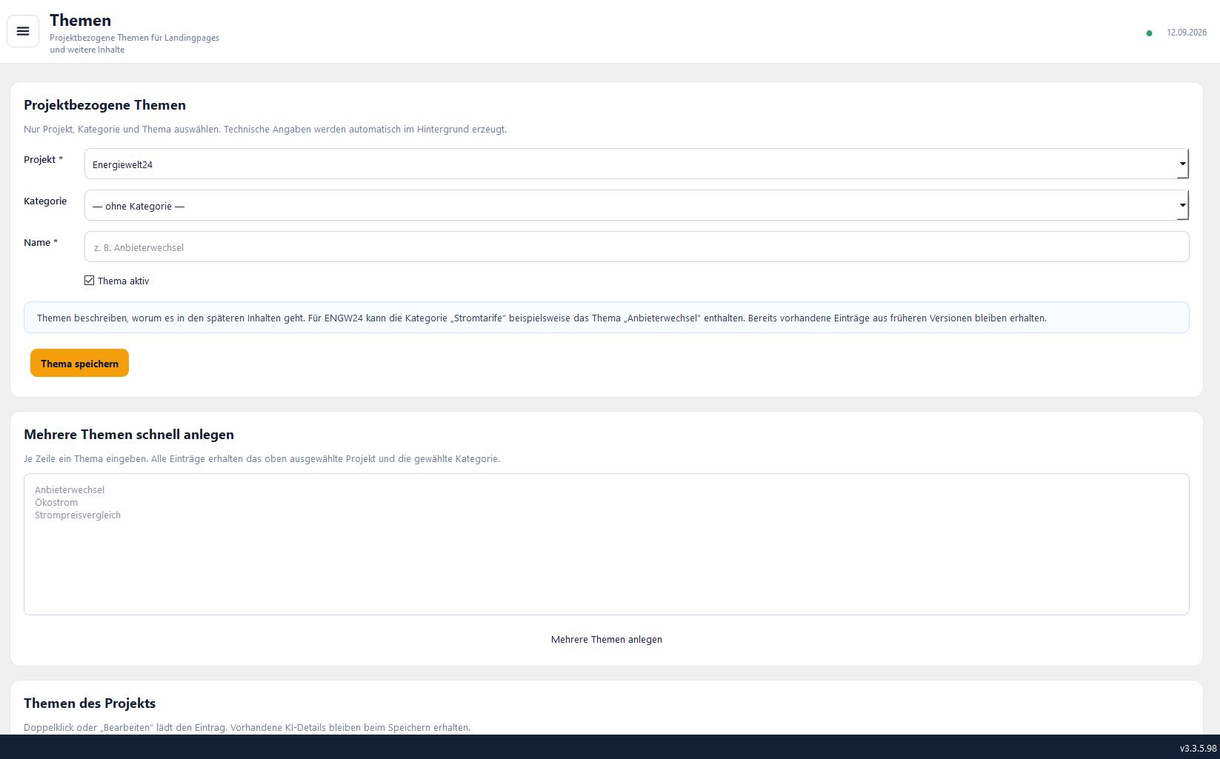Click into the Name input field
This screenshot has width=1220, height=759.
[636, 247]
